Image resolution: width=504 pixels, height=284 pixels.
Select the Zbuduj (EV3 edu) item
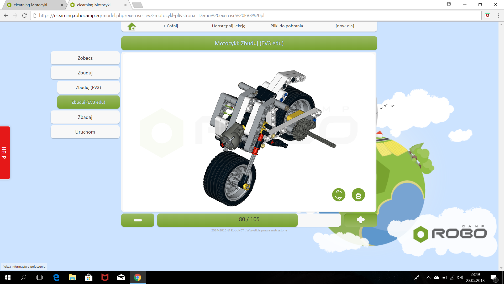[x=88, y=102]
